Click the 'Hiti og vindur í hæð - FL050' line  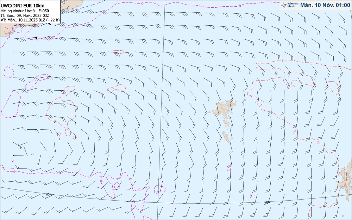tap(25, 11)
